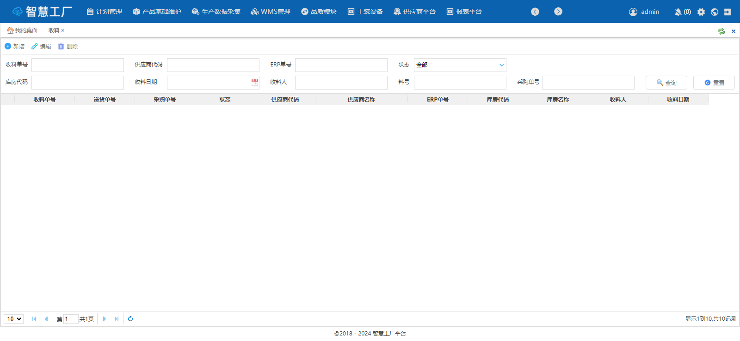The image size is (740, 341).
Task: Open calendar picker for 收料日期
Action: click(255, 83)
